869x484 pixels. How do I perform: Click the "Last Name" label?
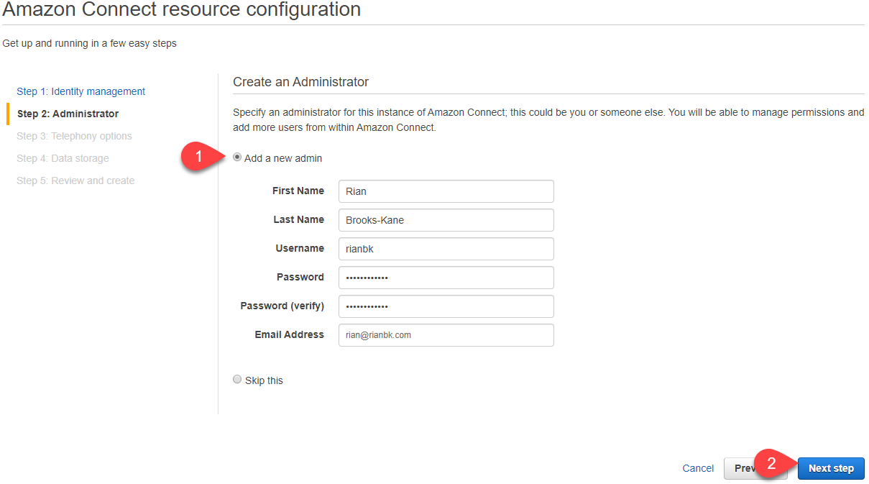[x=299, y=219]
